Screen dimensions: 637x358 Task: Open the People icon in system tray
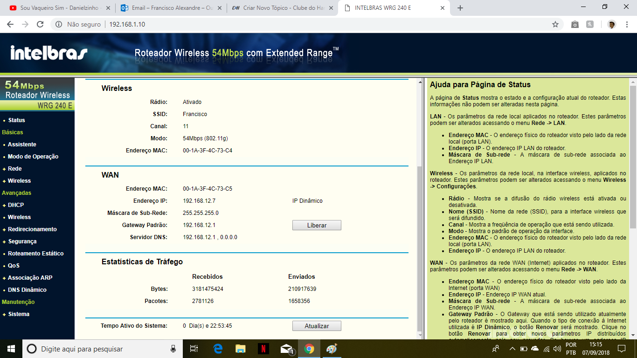click(496, 349)
